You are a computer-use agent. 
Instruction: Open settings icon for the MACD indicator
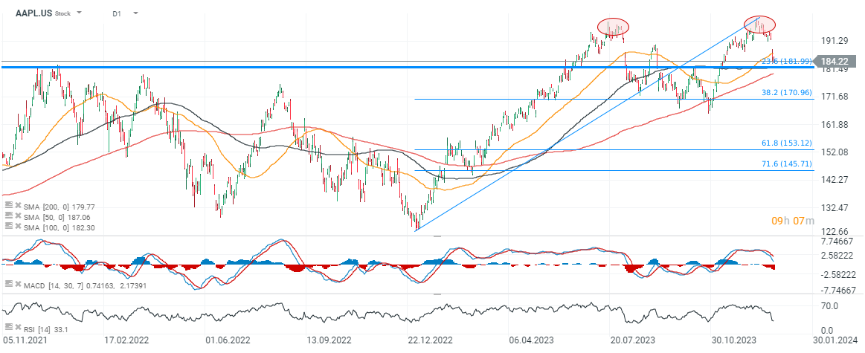[8, 283]
